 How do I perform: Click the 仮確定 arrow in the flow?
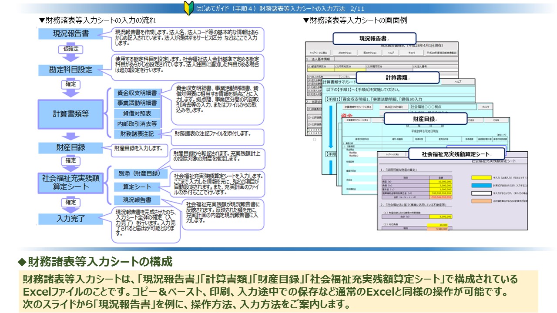(71, 51)
